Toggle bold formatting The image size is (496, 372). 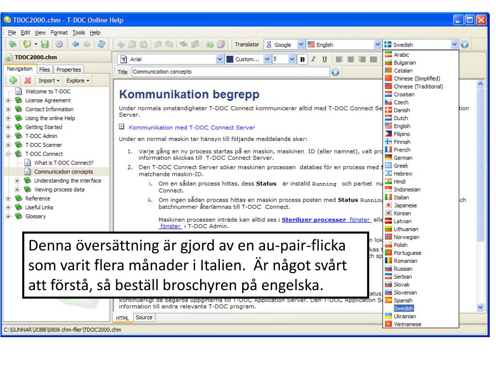point(302,59)
